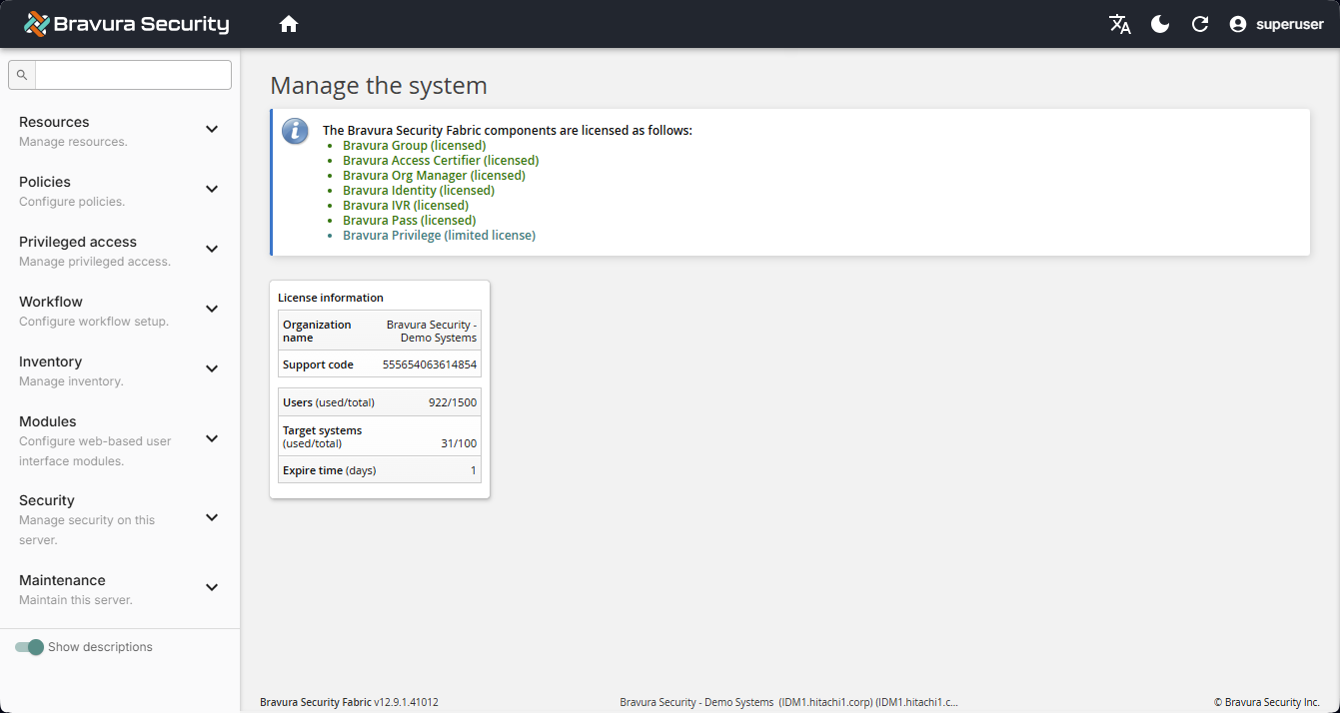Click the info icon beside the license notice

pos(295,131)
